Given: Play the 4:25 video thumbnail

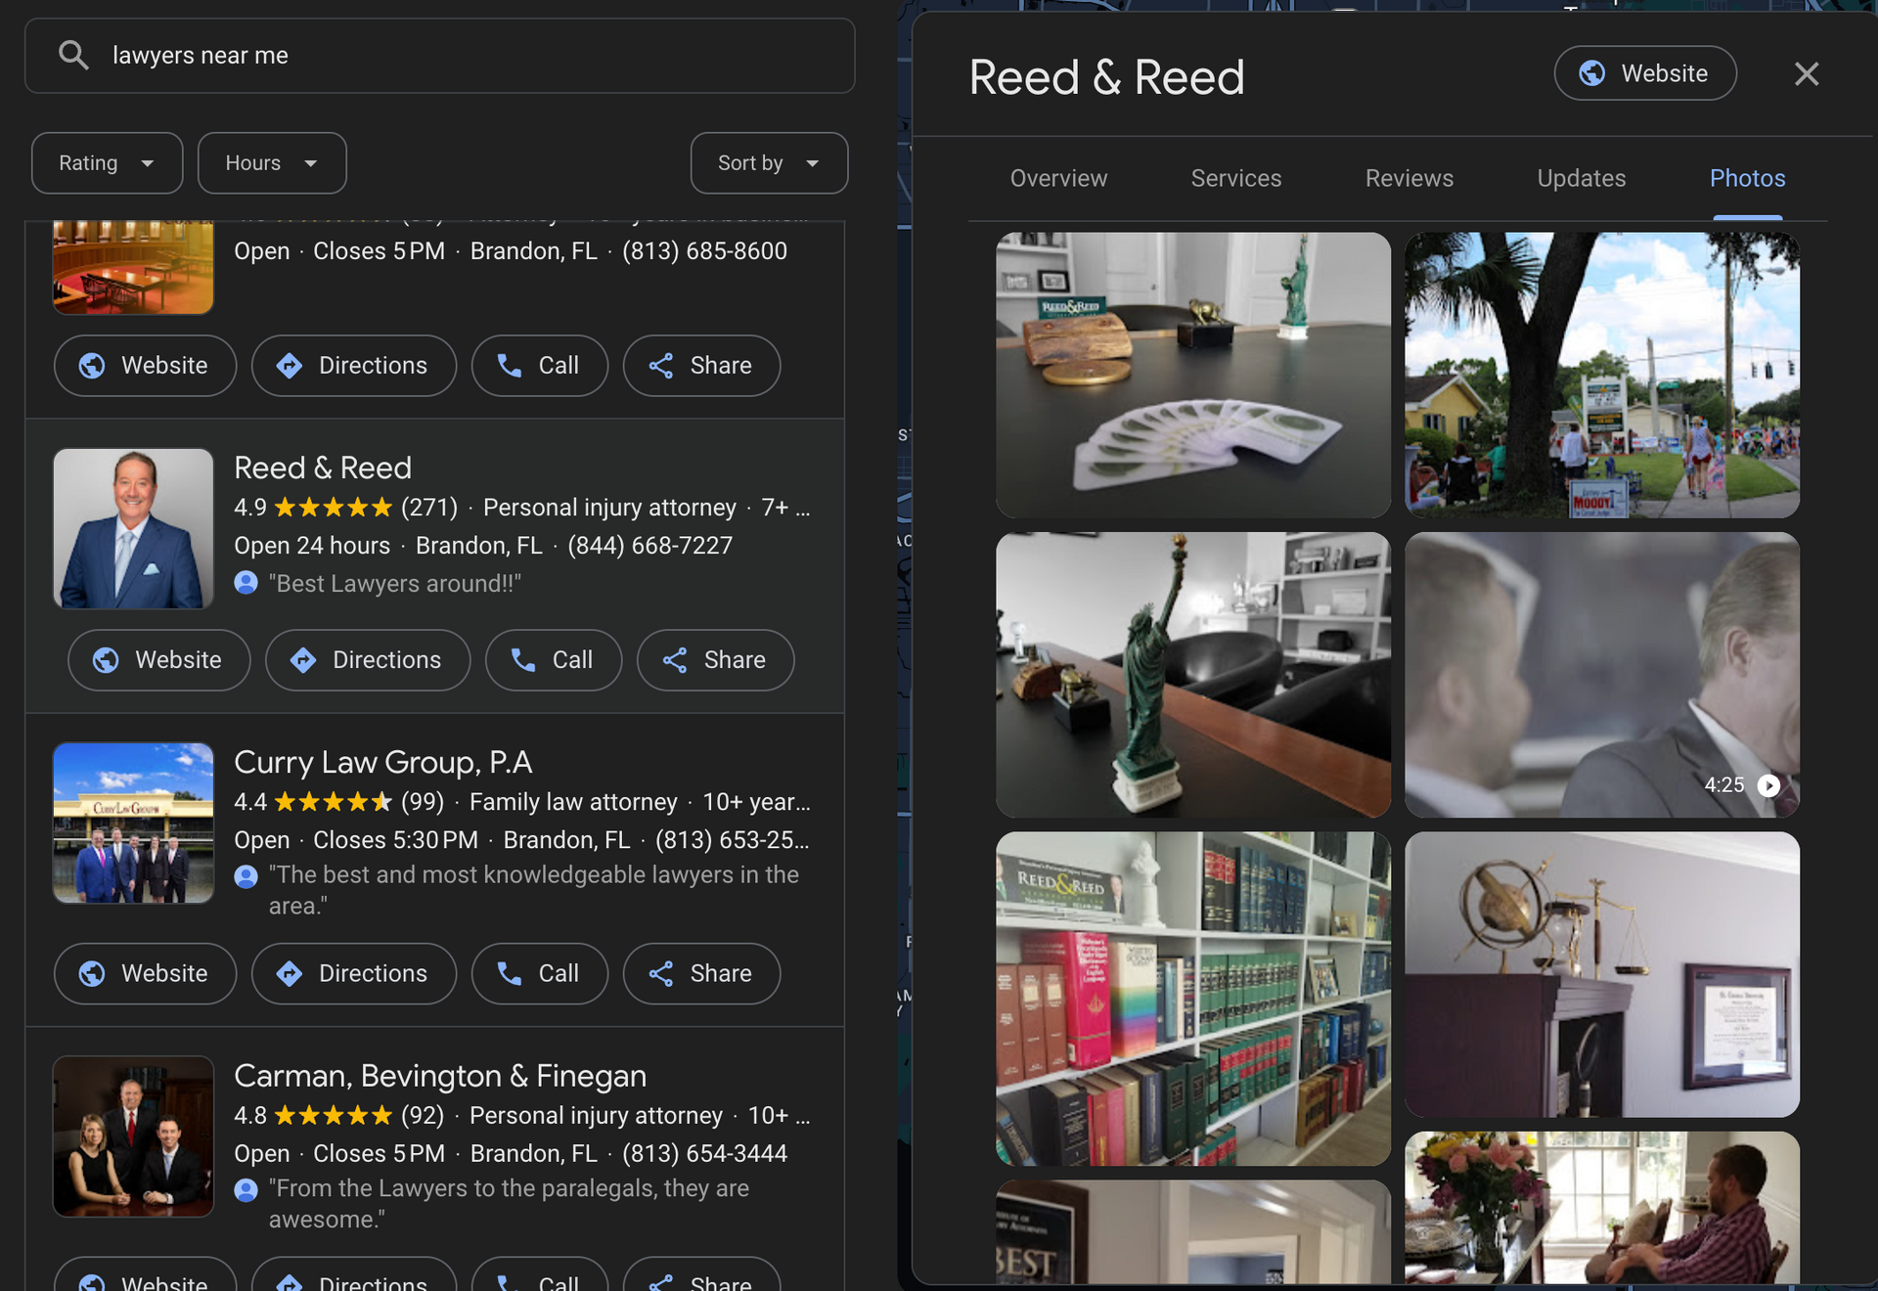Looking at the screenshot, I should point(1602,675).
